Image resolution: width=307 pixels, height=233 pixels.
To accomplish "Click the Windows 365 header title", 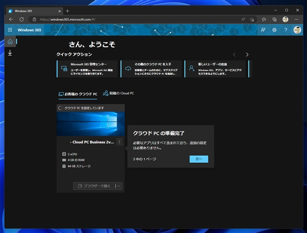I will click(29, 30).
